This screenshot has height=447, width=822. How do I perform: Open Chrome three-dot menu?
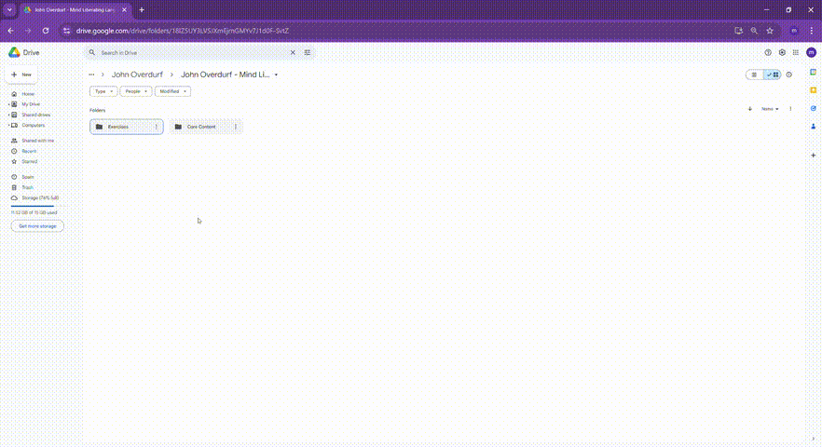coord(812,31)
